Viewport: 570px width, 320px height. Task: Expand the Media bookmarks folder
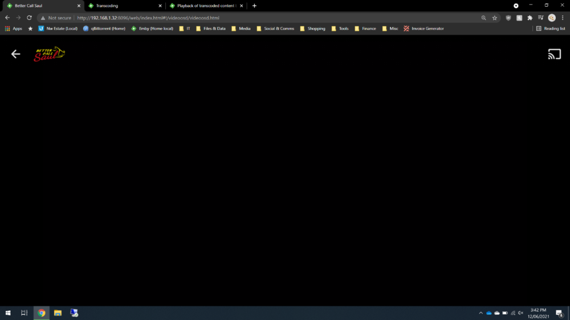241,28
